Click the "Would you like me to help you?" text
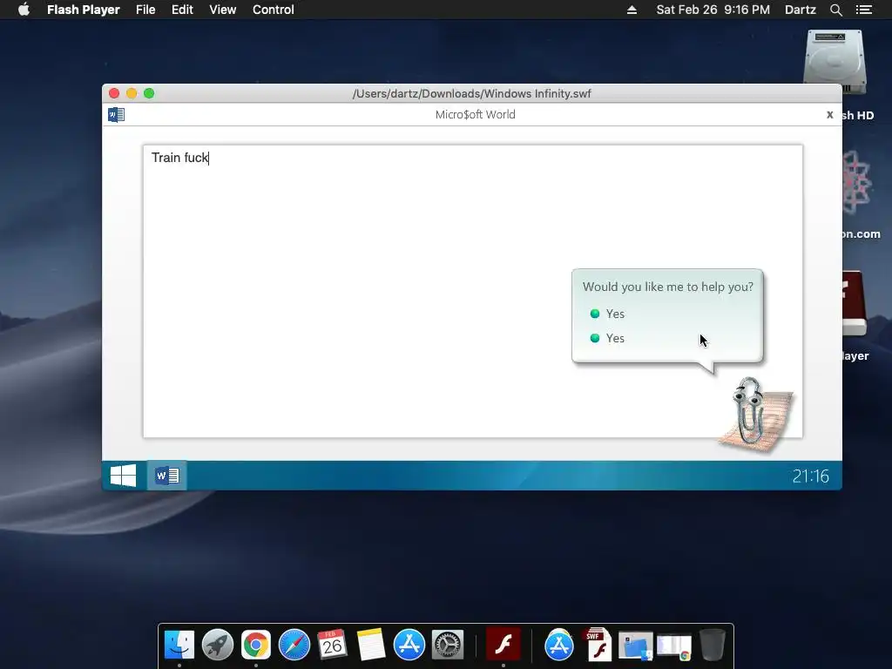892x669 pixels. pos(668,287)
